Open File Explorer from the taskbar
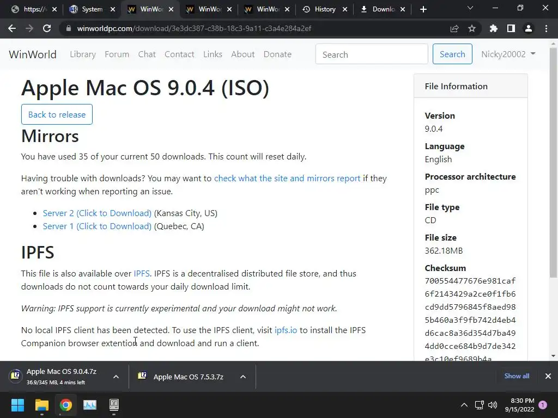This screenshot has width=558, height=418. 41,405
